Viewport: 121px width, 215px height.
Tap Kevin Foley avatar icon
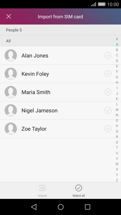point(11,74)
